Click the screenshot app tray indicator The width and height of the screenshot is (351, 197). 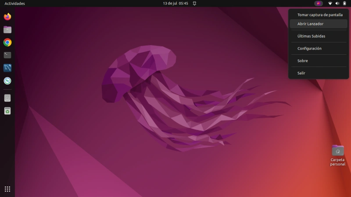click(x=319, y=4)
